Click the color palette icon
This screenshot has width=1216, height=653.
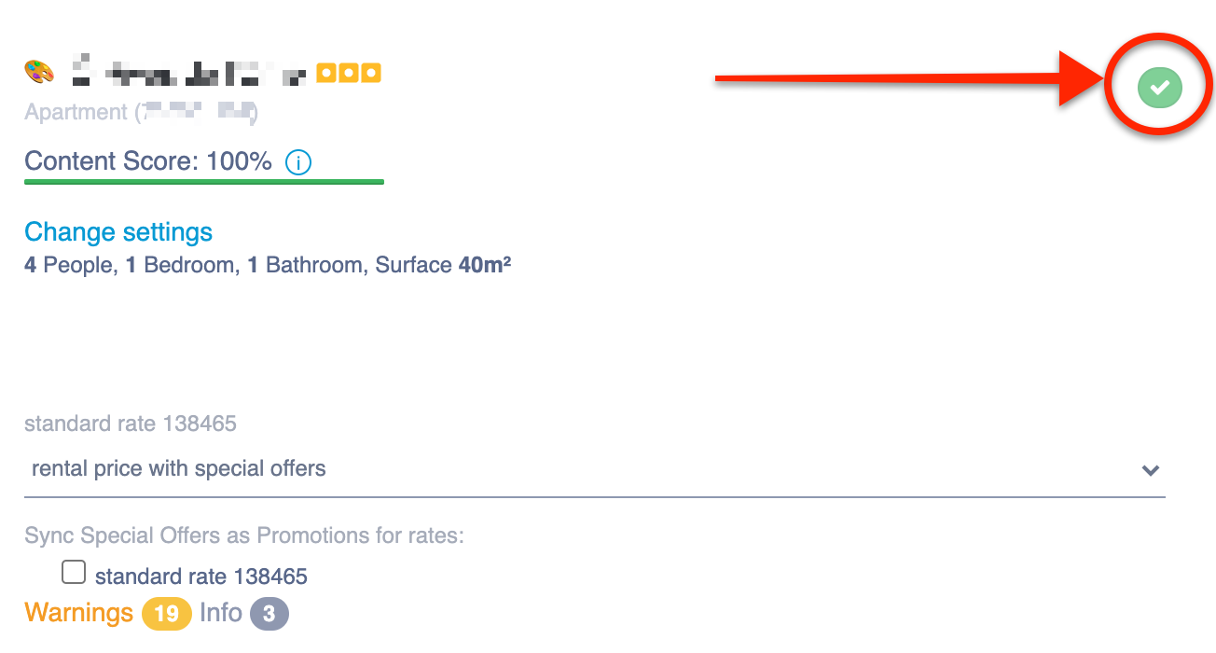[x=39, y=72]
